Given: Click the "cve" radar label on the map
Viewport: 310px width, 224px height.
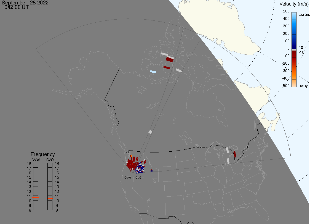Looking at the screenshot, I should (x=138, y=177).
